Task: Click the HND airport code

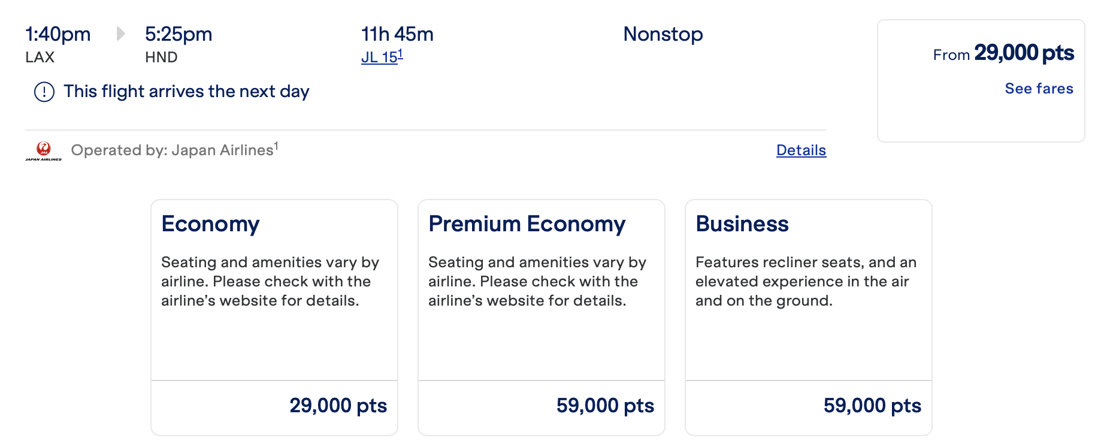Action: (x=161, y=58)
